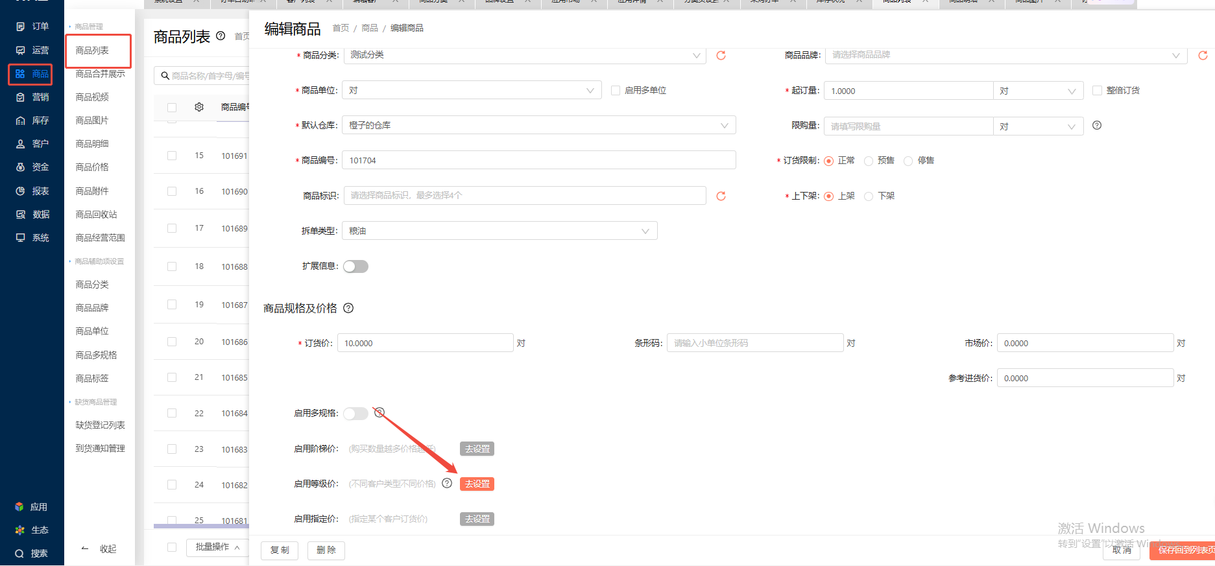Viewport: 1215px width, 566px height.
Task: Open the 资金 sidebar icon
Action: [x=20, y=167]
